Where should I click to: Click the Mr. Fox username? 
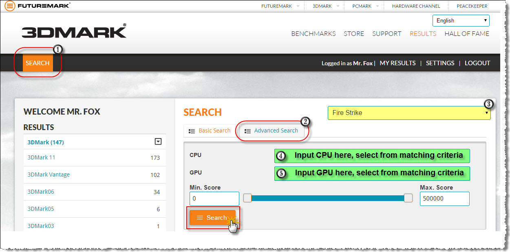363,63
